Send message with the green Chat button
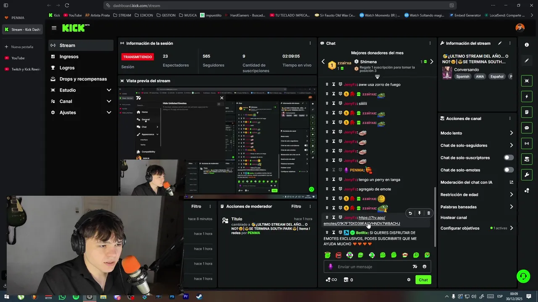 (423, 280)
